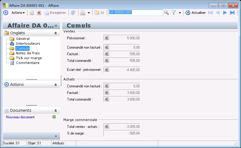This screenshot has width=241, height=148.
Task: Click the Nouveau document link
Action: 20,117
